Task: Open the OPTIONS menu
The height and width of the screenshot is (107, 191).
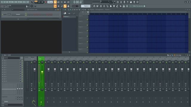Action: (20, 2)
